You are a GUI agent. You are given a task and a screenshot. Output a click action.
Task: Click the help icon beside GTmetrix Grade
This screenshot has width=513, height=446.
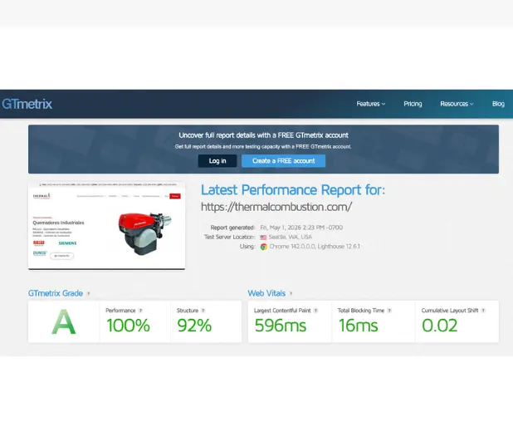coord(88,293)
